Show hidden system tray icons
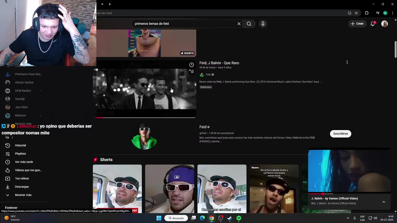 tap(348, 218)
